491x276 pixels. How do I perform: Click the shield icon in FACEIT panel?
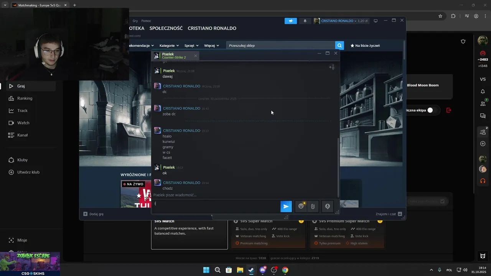tap(463, 41)
